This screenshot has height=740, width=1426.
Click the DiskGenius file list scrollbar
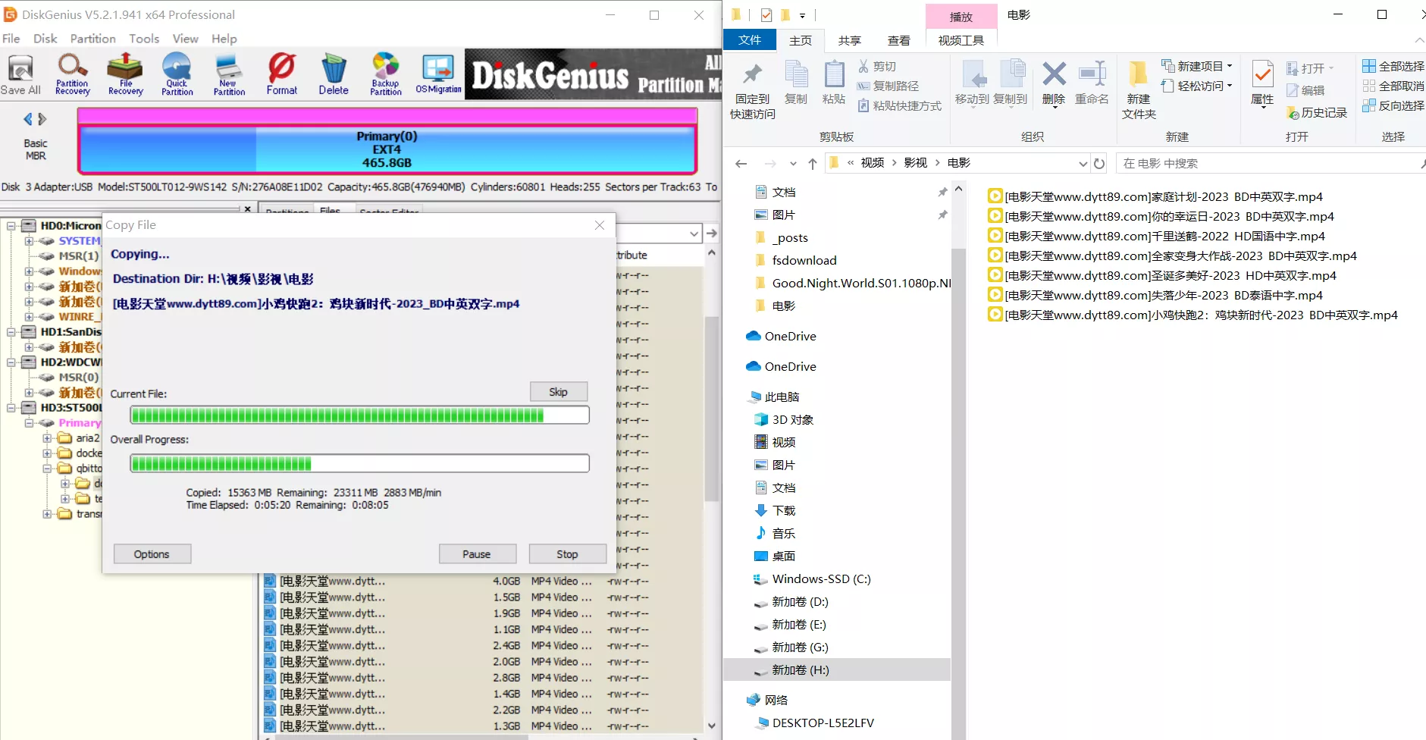(x=711, y=409)
